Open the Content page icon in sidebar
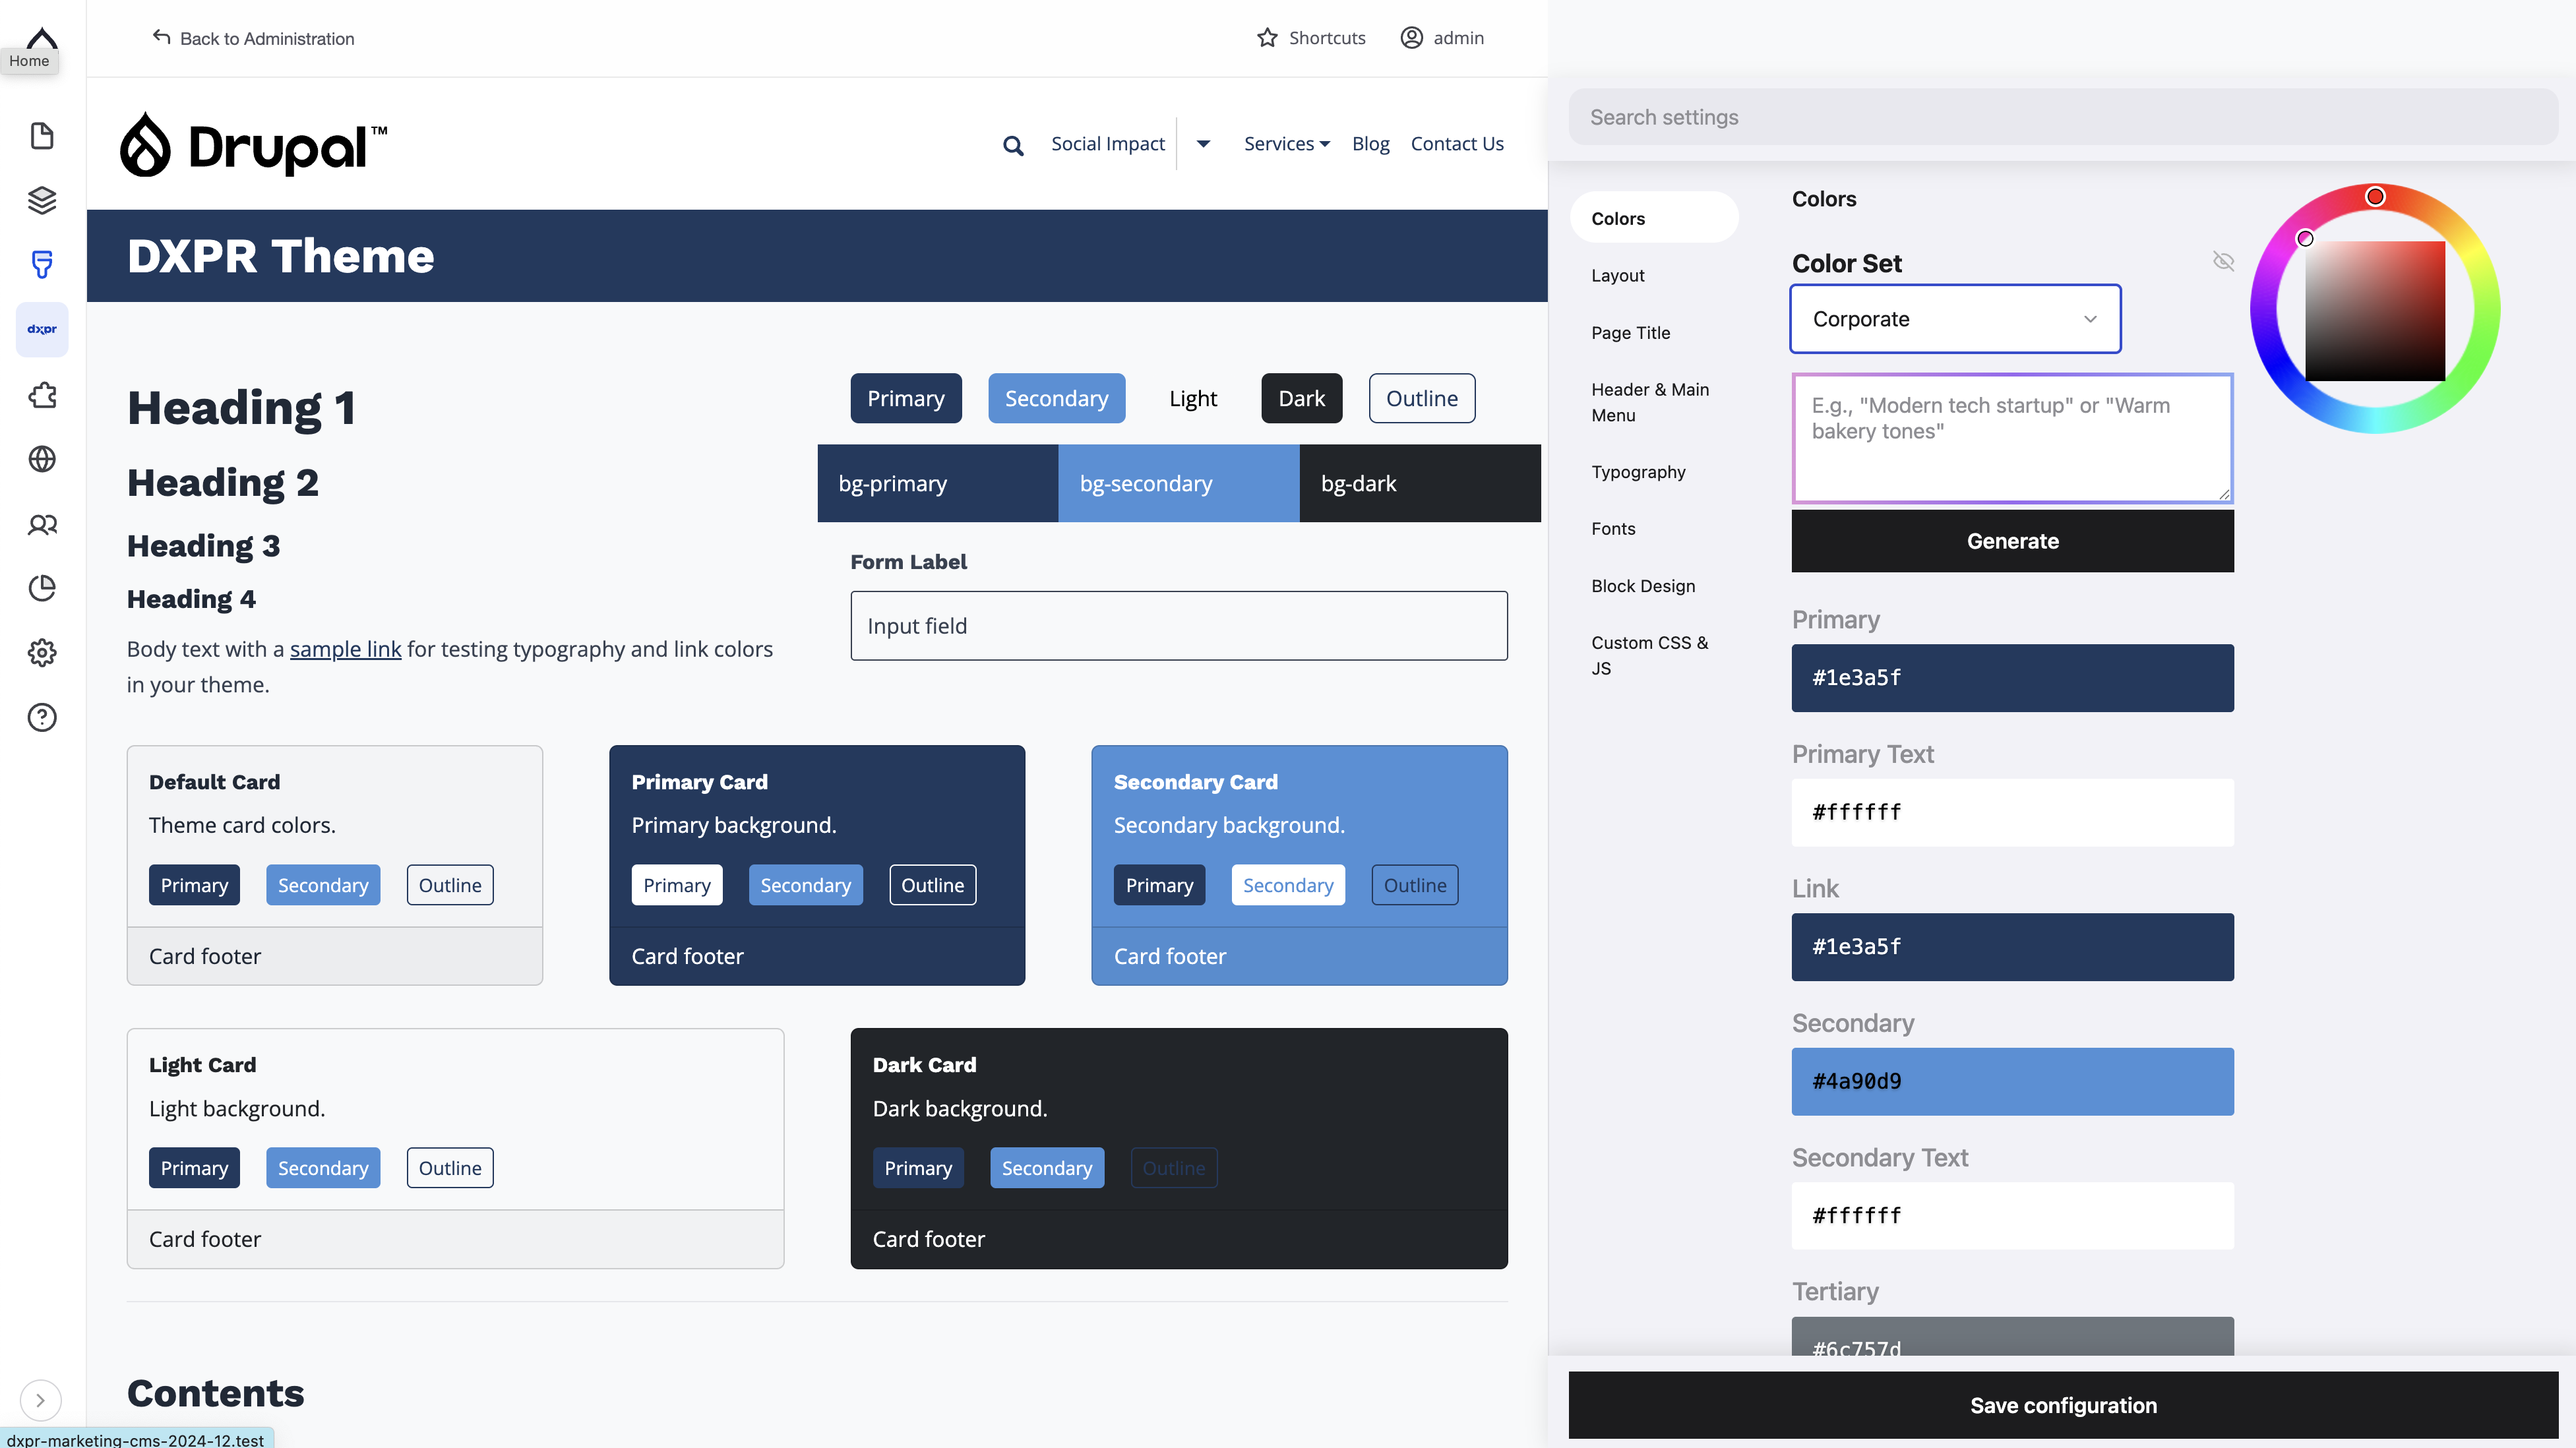 click(42, 136)
